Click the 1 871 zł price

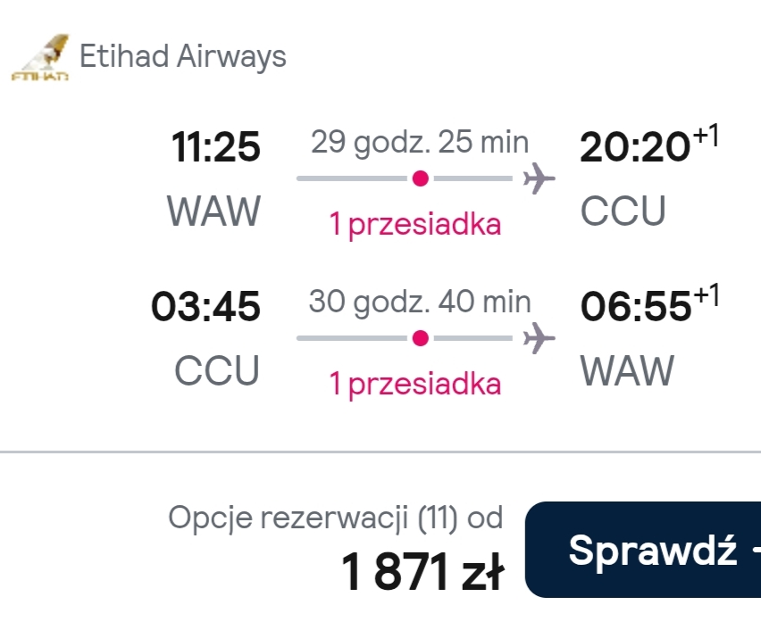click(422, 572)
